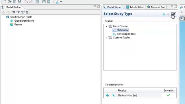The image size is (185, 104).
Task: Select Untitled.mph root node
Action: [x=21, y=17]
